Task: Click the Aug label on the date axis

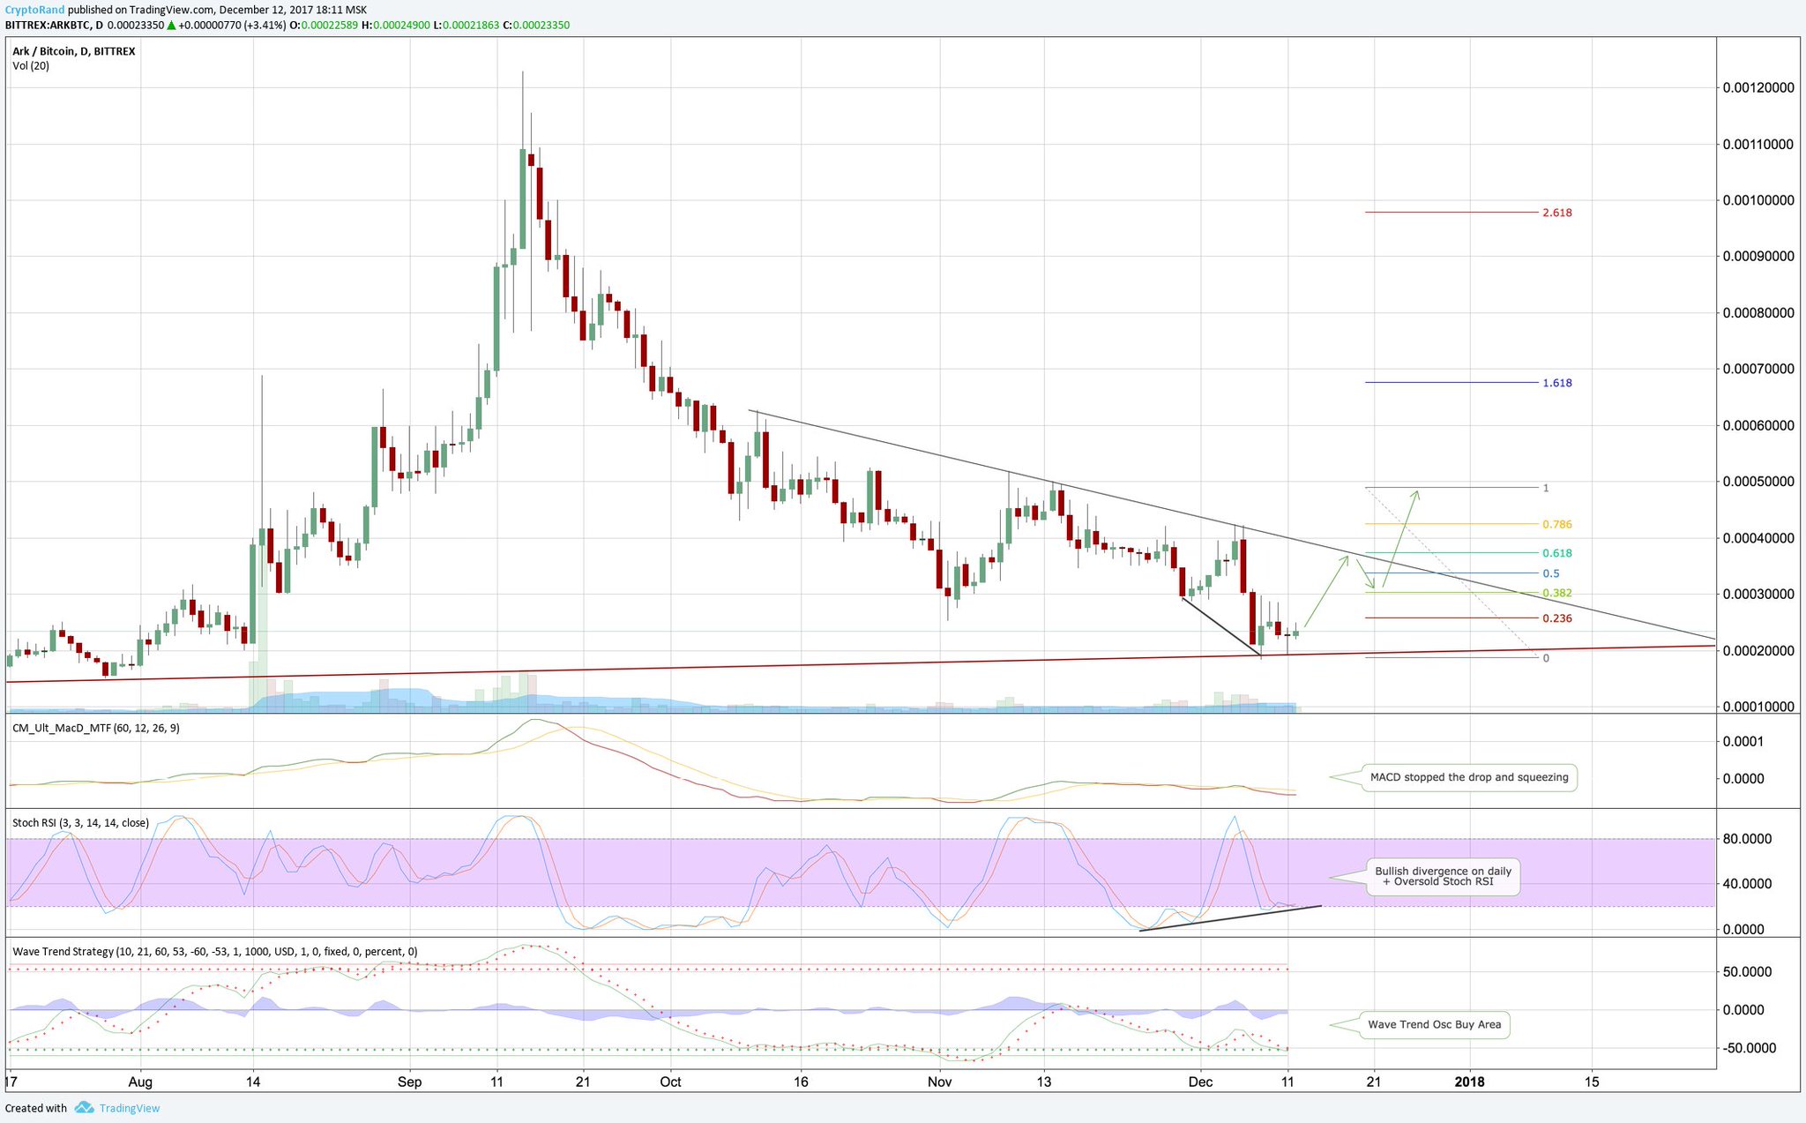Action: (140, 1081)
